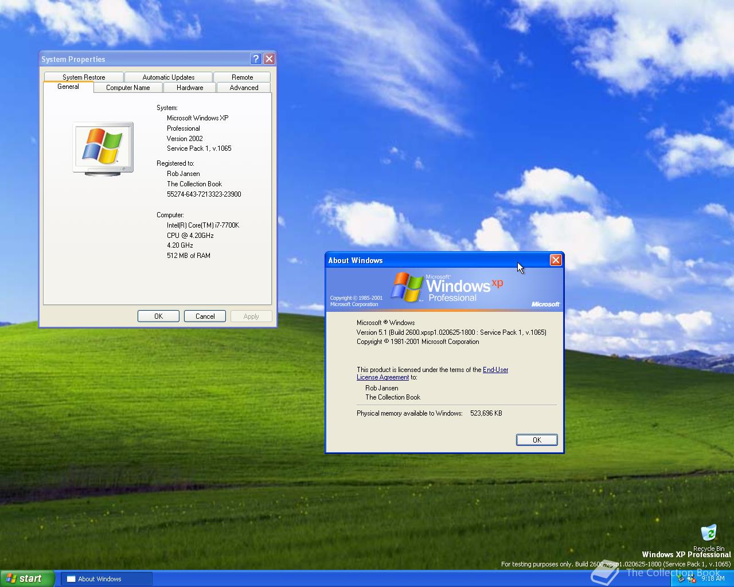Image resolution: width=734 pixels, height=587 pixels.
Task: Click '512 MB of RAM' text
Action: click(x=189, y=256)
